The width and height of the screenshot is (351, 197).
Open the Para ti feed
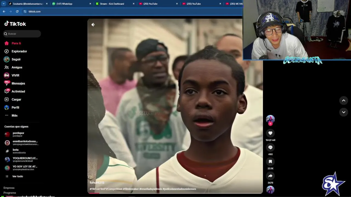tap(16, 43)
